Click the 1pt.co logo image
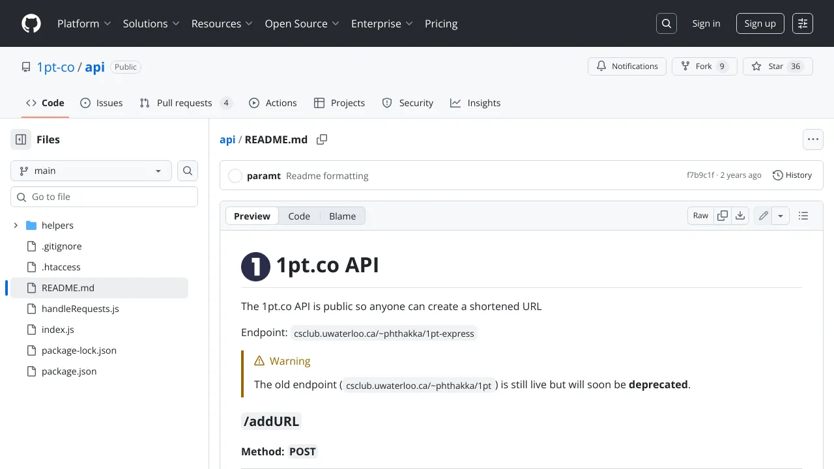Image resolution: width=834 pixels, height=469 pixels. tap(255, 266)
